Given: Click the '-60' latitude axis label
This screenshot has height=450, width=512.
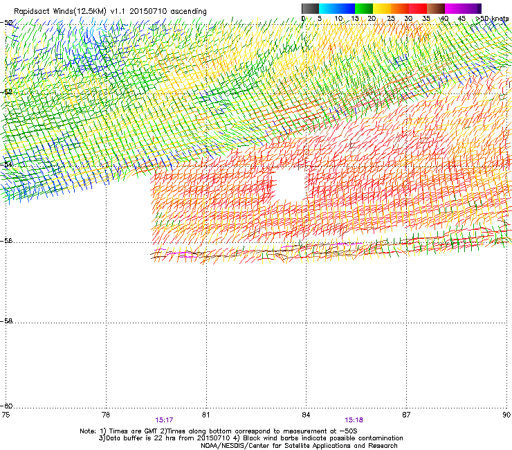Looking at the screenshot, I should pyautogui.click(x=7, y=406).
